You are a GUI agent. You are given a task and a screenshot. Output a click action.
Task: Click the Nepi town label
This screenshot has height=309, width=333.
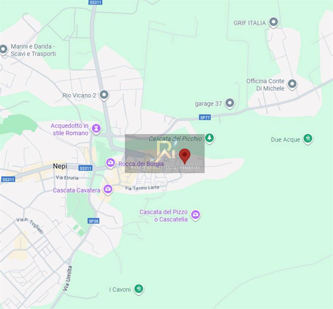[x=60, y=166]
